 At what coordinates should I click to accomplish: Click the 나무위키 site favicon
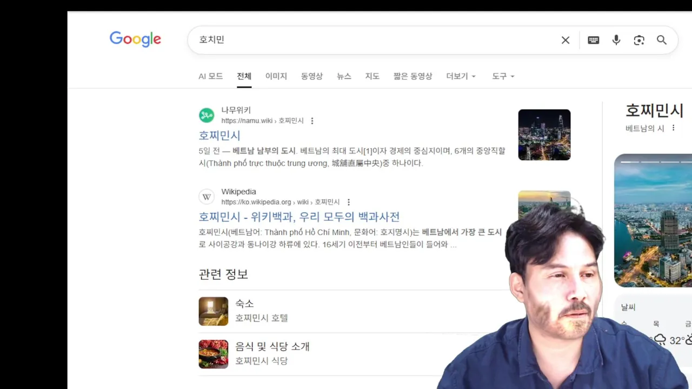pyautogui.click(x=207, y=115)
